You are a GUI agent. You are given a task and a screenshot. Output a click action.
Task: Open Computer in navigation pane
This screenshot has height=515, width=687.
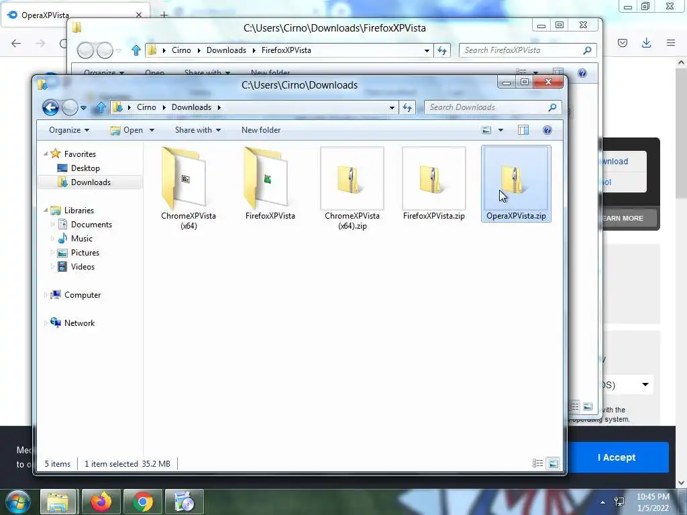(83, 295)
